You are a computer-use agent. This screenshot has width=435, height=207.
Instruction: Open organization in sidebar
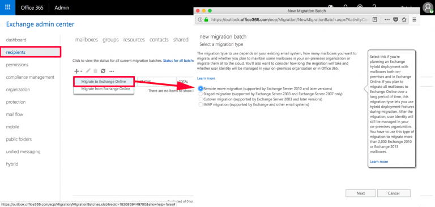[18, 90]
